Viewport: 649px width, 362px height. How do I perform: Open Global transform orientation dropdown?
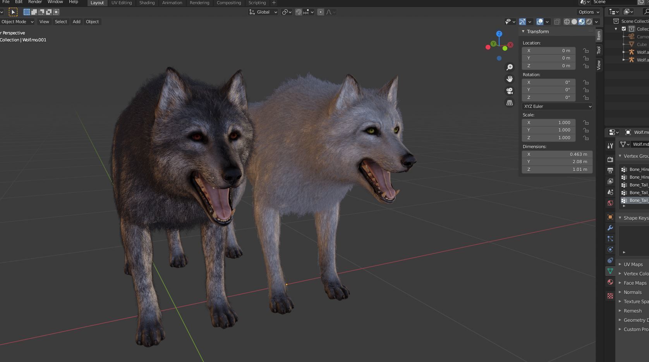[x=263, y=12]
